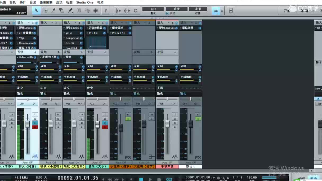This screenshot has height=181, width=322.
Task: Open the 小节 timebase dropdown
Action: tap(198, 9)
